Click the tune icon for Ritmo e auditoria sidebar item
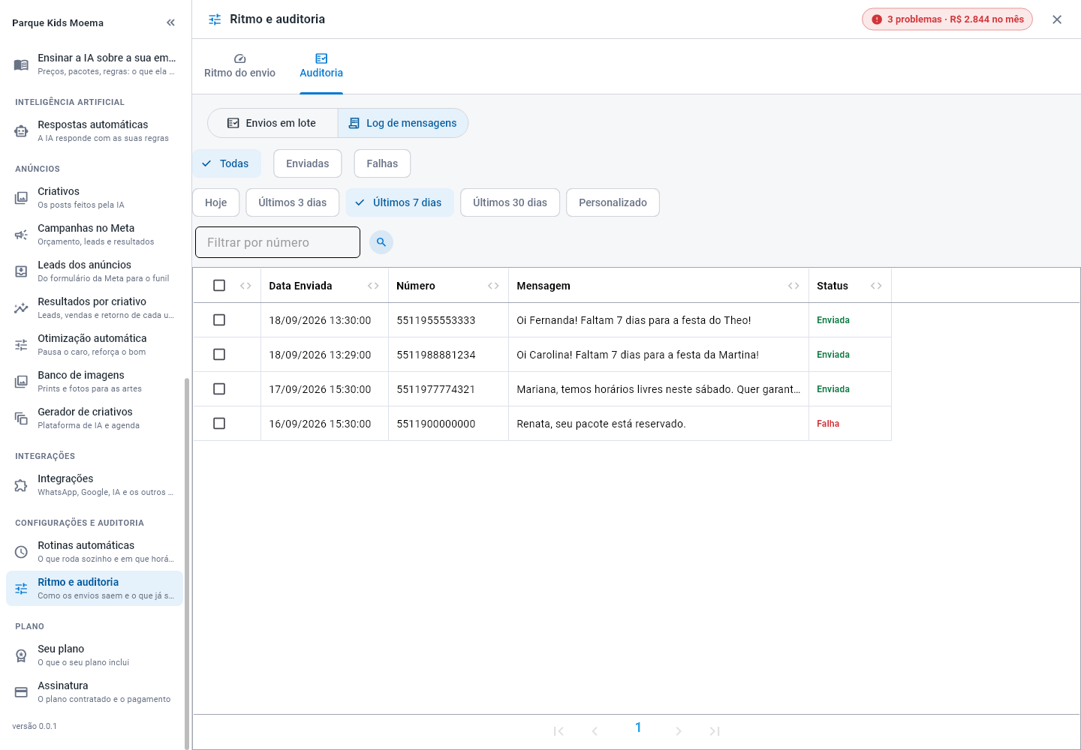1081x750 pixels. pos(21,589)
